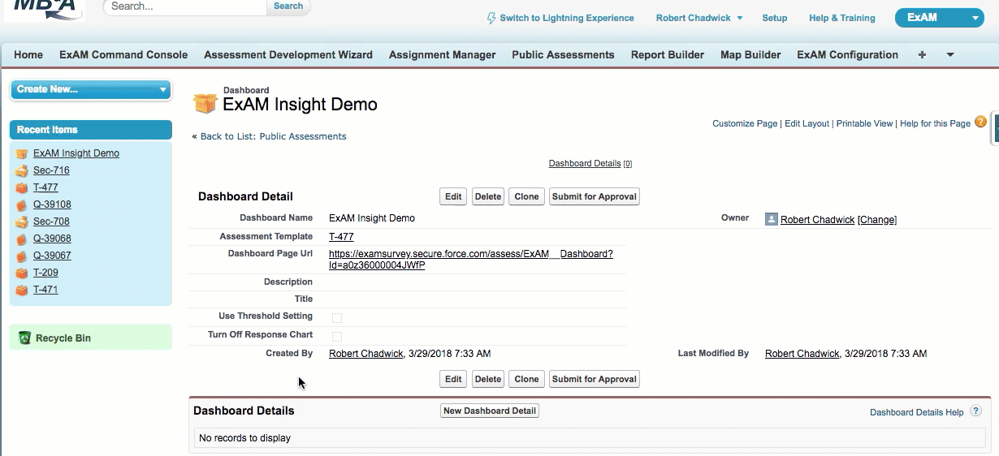Image resolution: width=999 pixels, height=456 pixels.
Task: Click the icon beside Q-39068
Action: (x=22, y=239)
